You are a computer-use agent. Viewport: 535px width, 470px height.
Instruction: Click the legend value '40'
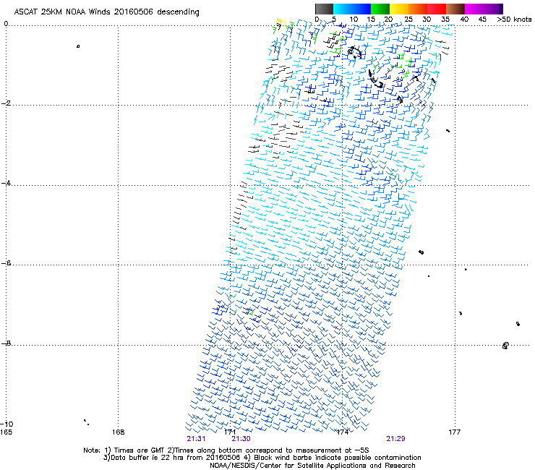tap(464, 20)
